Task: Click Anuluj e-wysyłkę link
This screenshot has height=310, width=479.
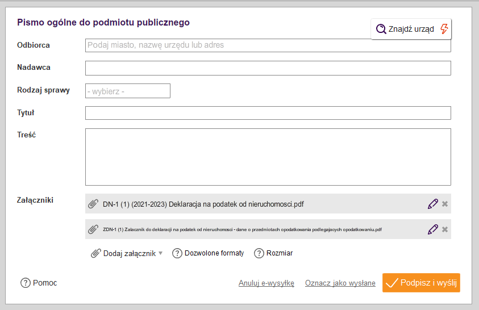Action: click(x=266, y=283)
